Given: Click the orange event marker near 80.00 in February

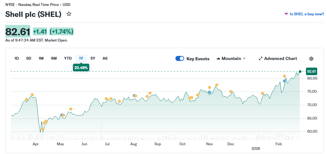Looking at the screenshot, I should [284, 76].
